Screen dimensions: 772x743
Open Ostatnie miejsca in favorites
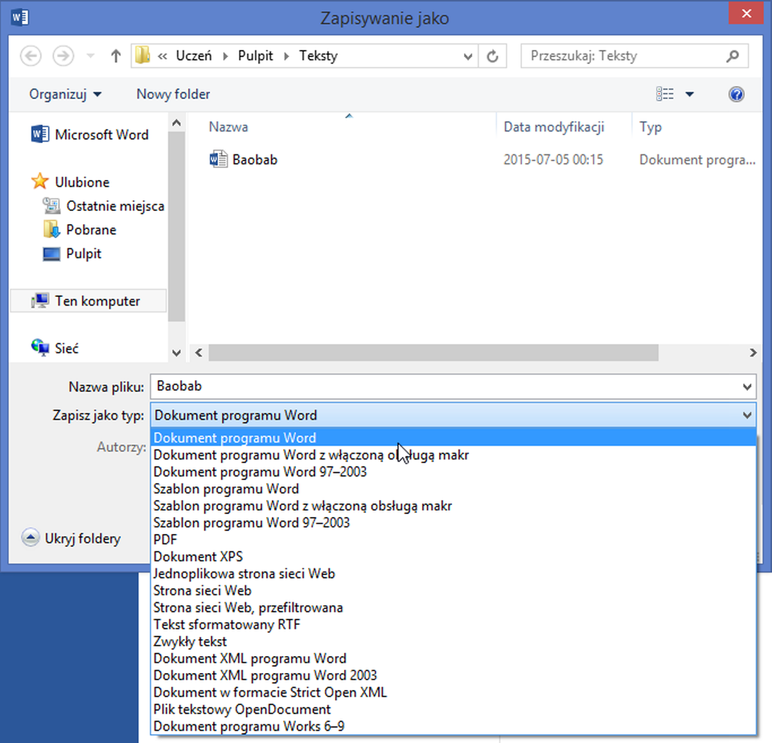tap(103, 206)
